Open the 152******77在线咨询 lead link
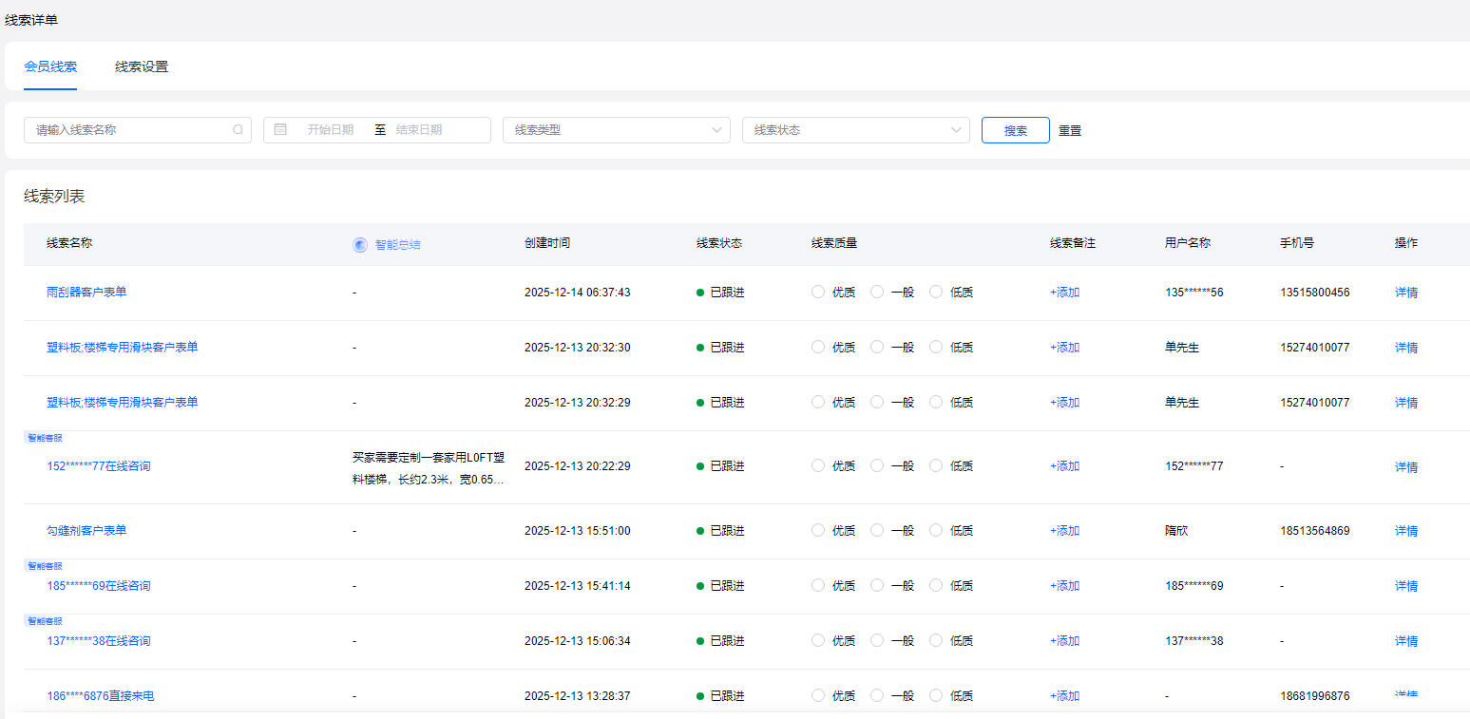 point(99,466)
